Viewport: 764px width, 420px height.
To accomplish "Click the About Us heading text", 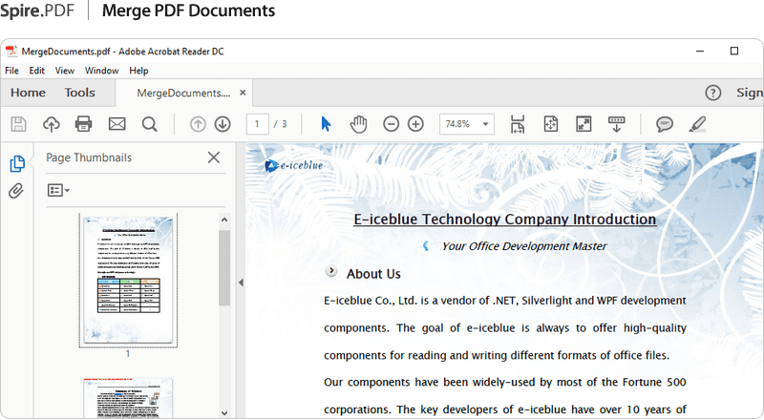I will click(x=373, y=274).
